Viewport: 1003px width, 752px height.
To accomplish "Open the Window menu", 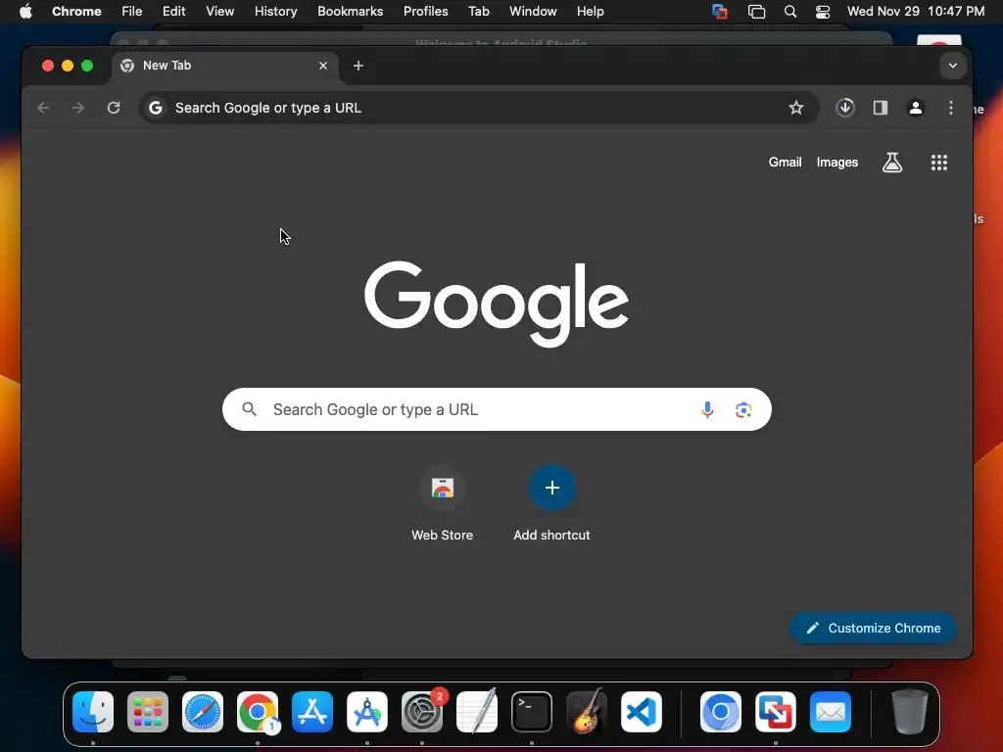I will [x=533, y=11].
